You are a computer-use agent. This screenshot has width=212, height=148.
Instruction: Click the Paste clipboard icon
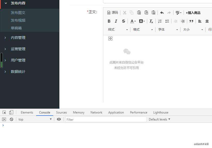[x=139, y=13]
